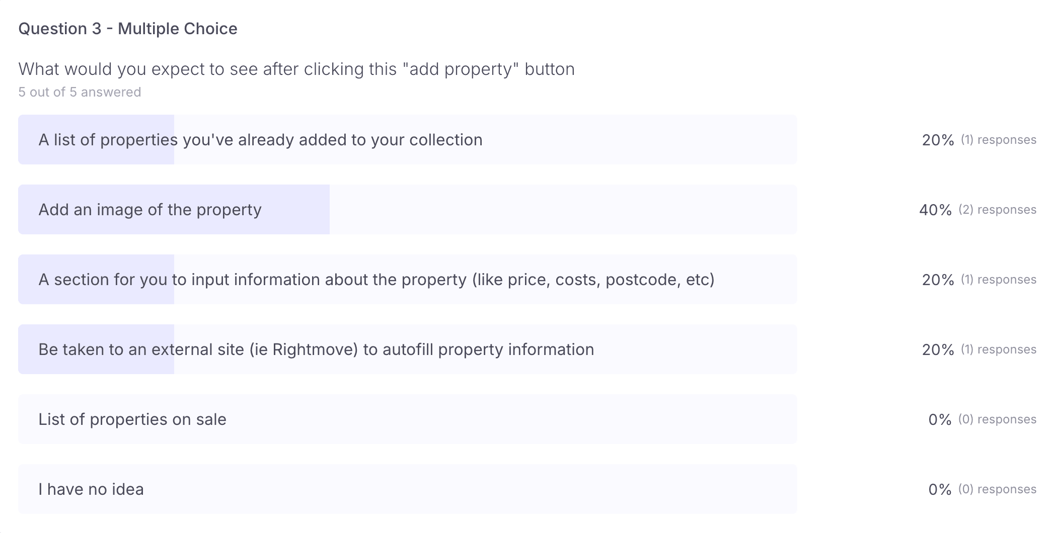Open '(0) responses' for properties on sale
The width and height of the screenshot is (1053, 533).
(x=997, y=419)
